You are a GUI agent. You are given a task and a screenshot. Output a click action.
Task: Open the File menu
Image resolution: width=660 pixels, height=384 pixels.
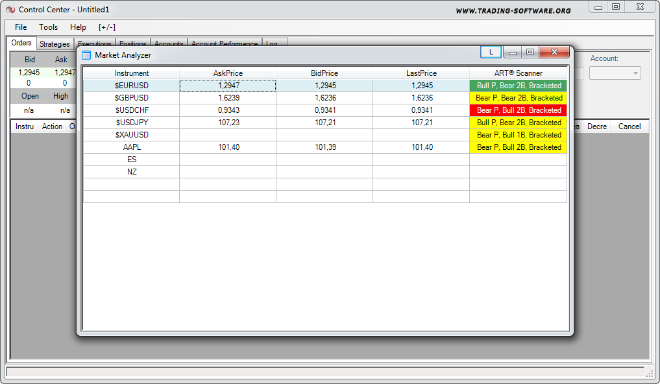pyautogui.click(x=21, y=27)
